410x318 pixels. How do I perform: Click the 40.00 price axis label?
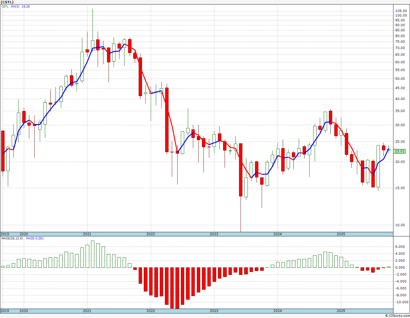[400, 99]
